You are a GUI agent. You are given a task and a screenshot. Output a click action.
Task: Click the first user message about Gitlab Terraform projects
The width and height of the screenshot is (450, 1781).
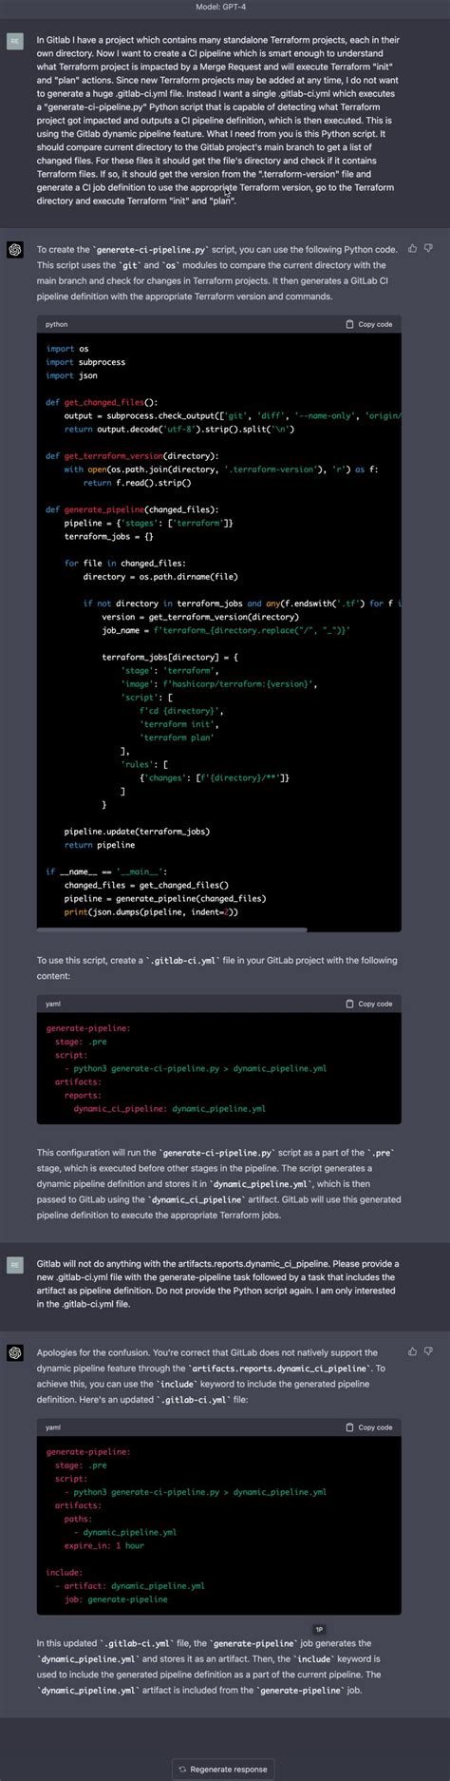[218, 121]
